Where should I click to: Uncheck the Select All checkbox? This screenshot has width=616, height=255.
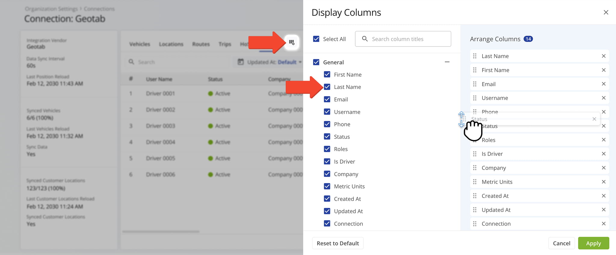click(x=316, y=39)
